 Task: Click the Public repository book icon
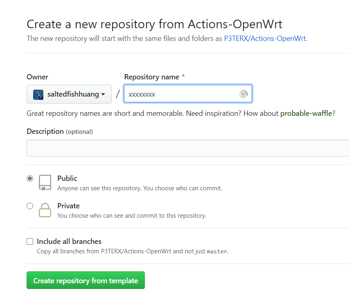[45, 183]
